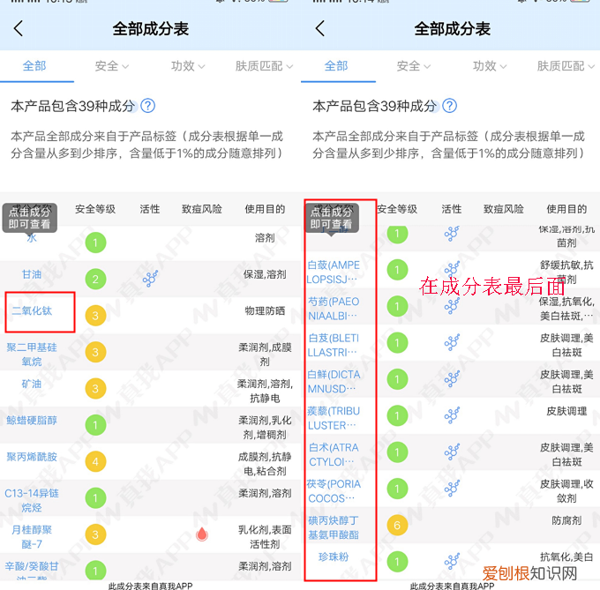Tap safety level 1 badge for C13-14异链烷烃
The image size is (600, 590).
[x=95, y=498]
